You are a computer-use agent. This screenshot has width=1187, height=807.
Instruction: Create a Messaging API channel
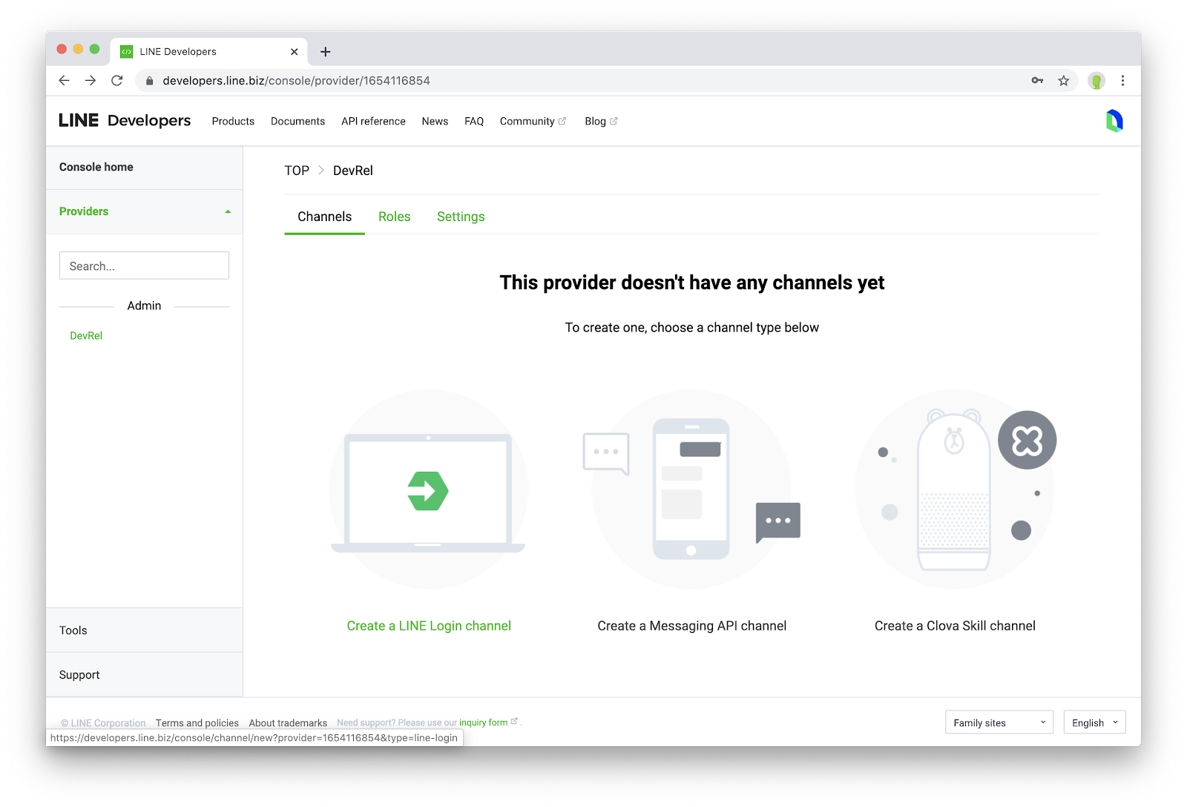(691, 626)
